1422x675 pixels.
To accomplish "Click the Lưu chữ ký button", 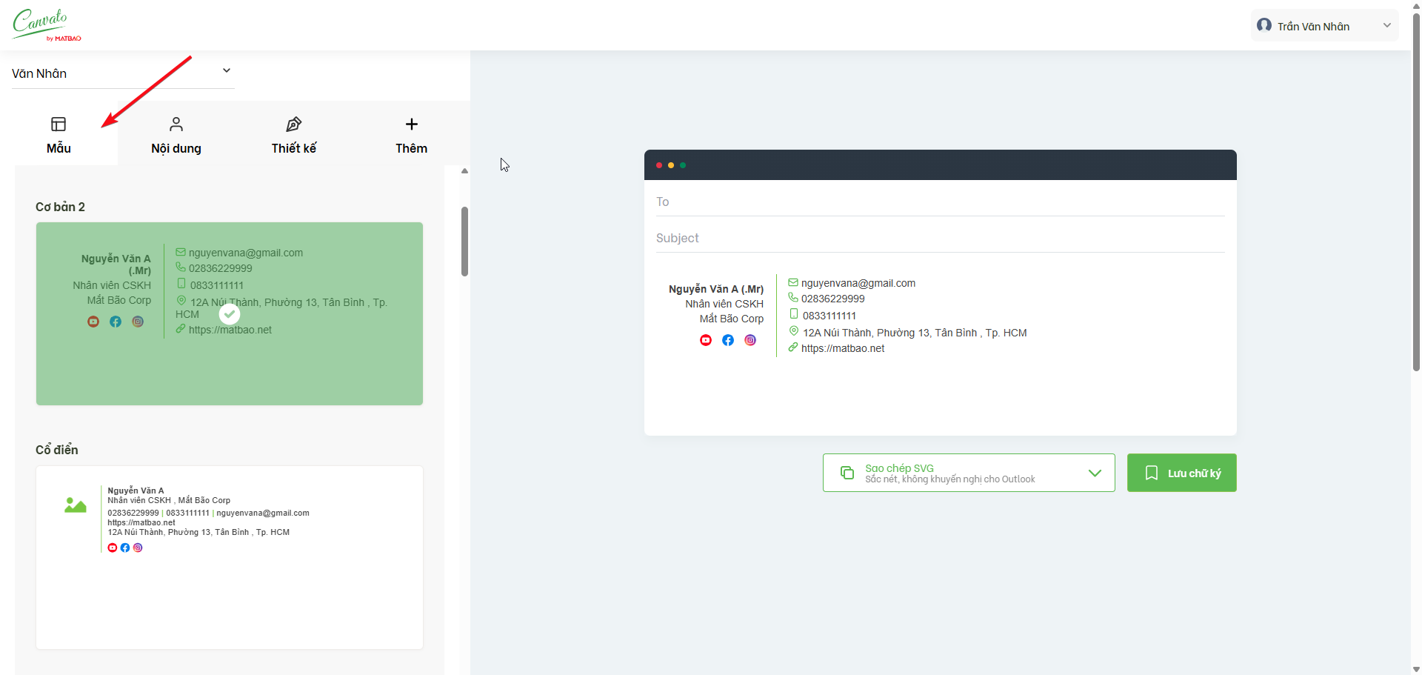I will (1181, 473).
